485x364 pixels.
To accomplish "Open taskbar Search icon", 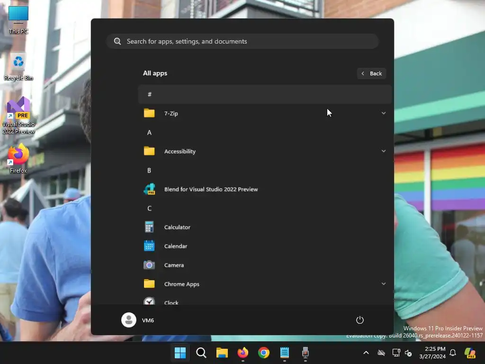I will 201,353.
